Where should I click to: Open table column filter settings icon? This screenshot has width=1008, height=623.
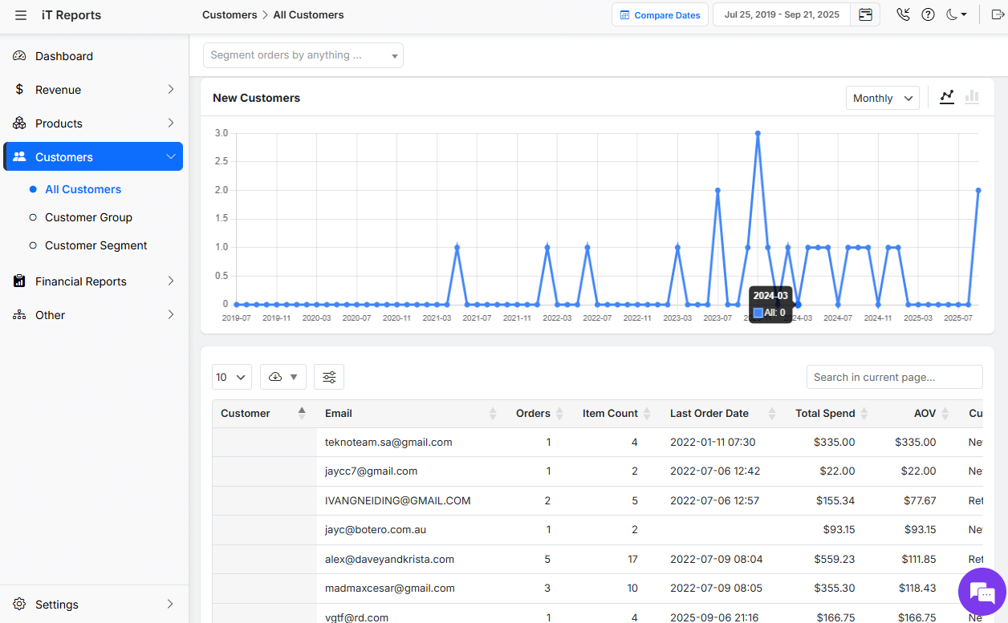coord(329,377)
